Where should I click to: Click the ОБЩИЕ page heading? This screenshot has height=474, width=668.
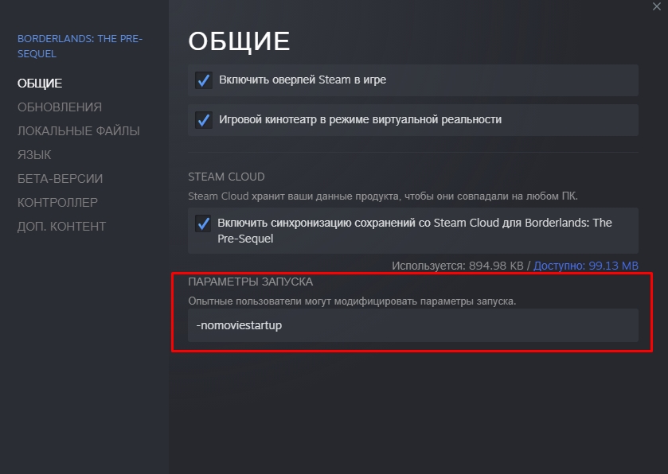[239, 41]
